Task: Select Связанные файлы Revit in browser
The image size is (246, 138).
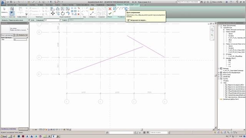Action: [x=231, y=99]
